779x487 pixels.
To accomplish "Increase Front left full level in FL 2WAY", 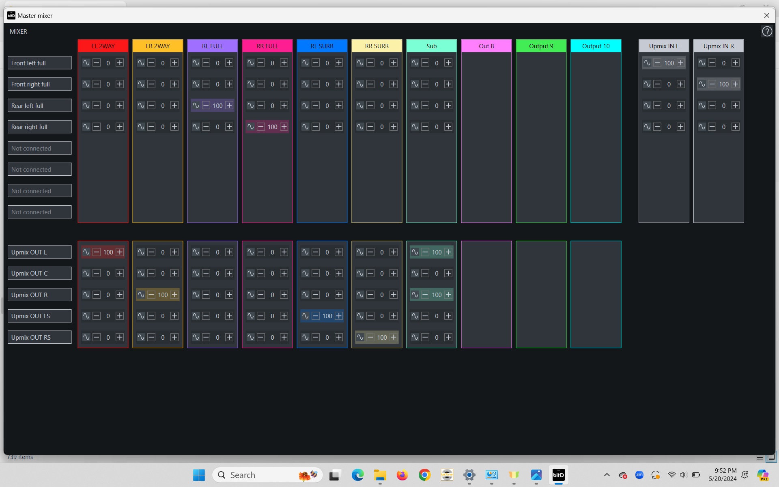I will [x=120, y=63].
